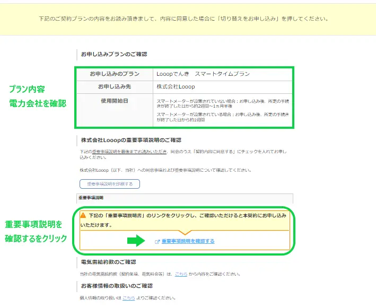Viewport: 376px width, 308px height.
Task: Click the 株式会社Looopの重要事項説明のご確認 heading
Action: coord(131,140)
